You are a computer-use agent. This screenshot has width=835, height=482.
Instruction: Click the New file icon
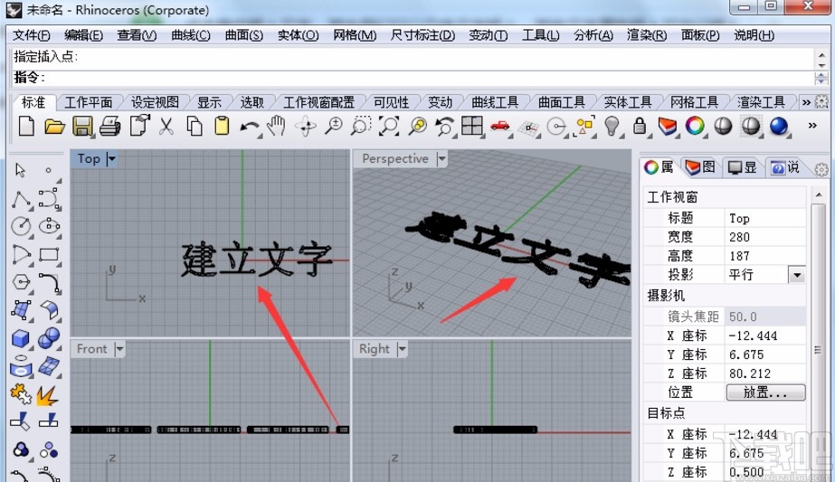[26, 127]
